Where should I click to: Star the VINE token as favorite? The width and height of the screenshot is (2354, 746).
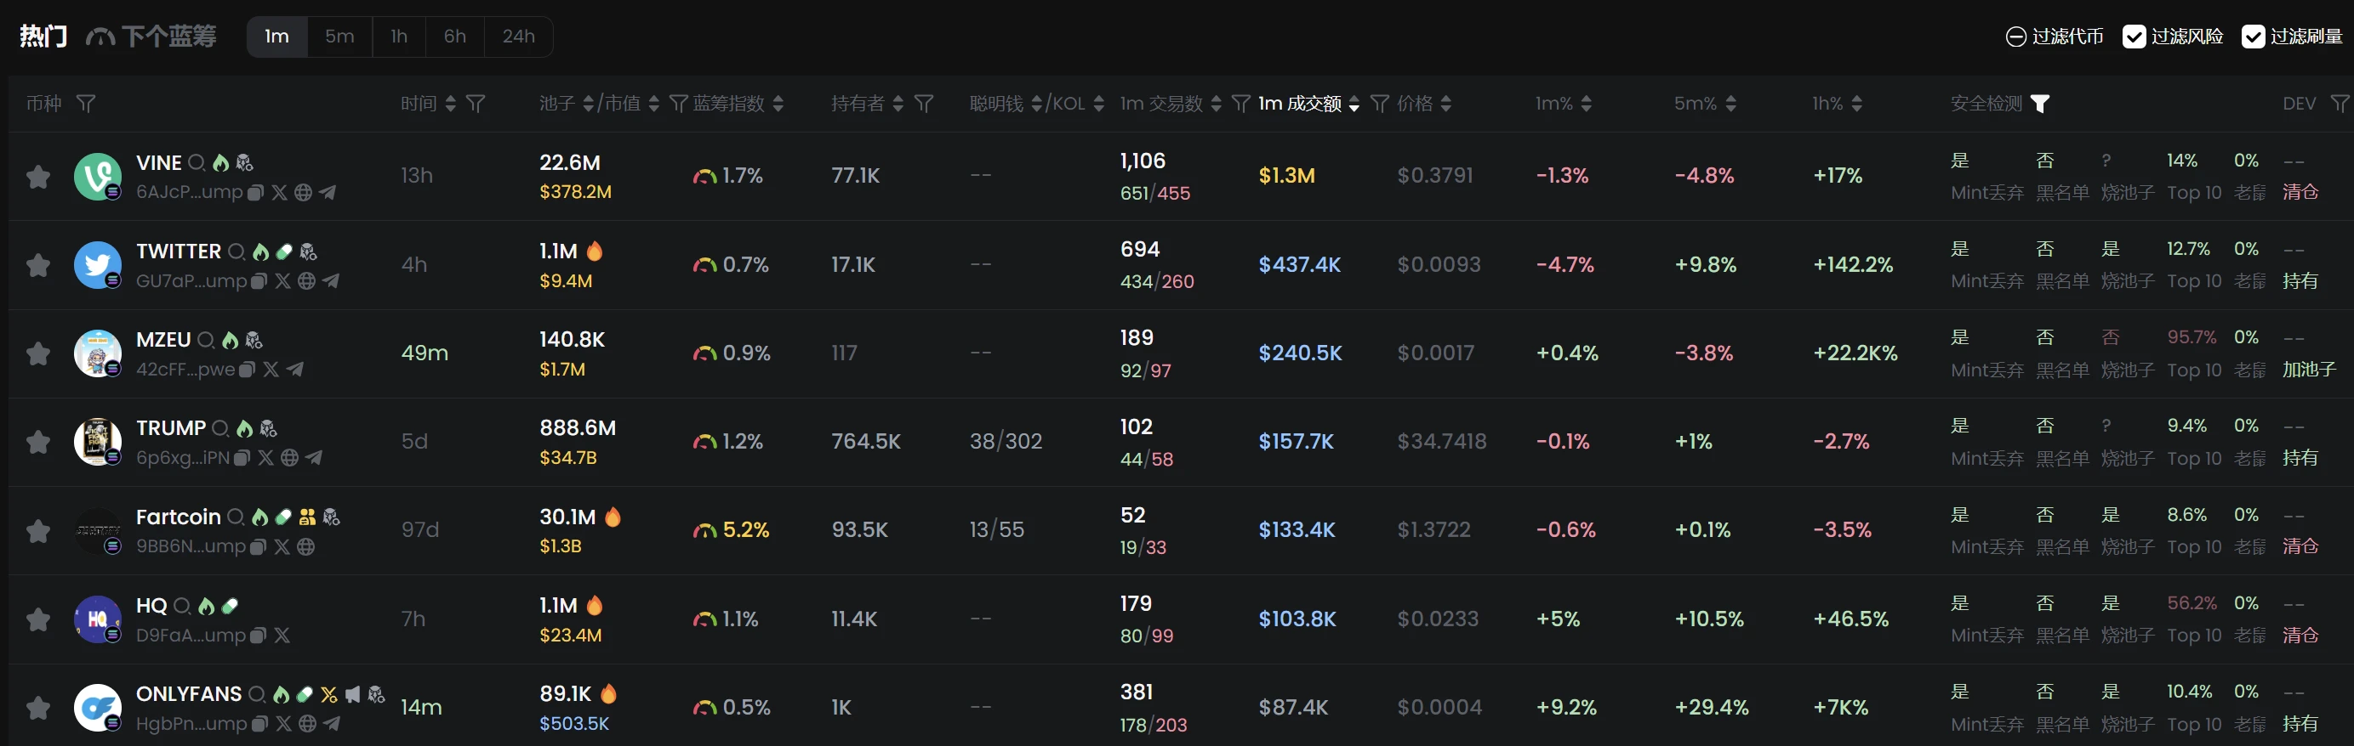(38, 176)
